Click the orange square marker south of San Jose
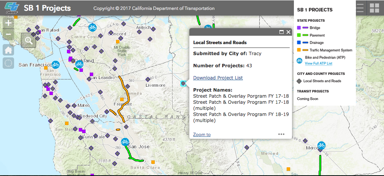Viewport: 384px width, 176px height. (x=153, y=162)
